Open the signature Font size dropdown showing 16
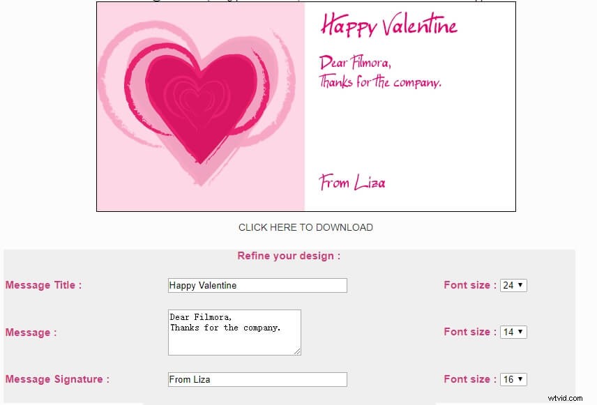This screenshot has height=405, width=597. click(x=513, y=379)
